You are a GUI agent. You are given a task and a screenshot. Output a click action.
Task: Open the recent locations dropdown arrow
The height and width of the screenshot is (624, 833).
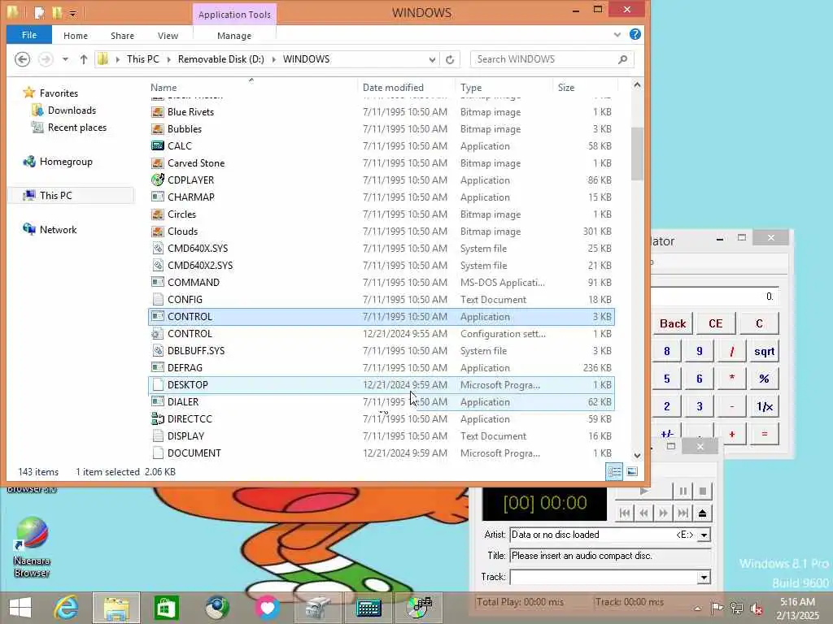65,58
